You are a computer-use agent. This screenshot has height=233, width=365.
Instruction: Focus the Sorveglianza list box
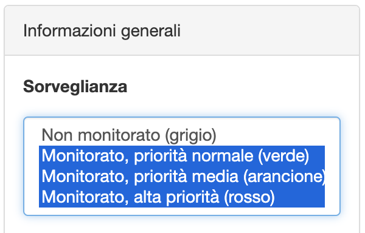[182, 166]
